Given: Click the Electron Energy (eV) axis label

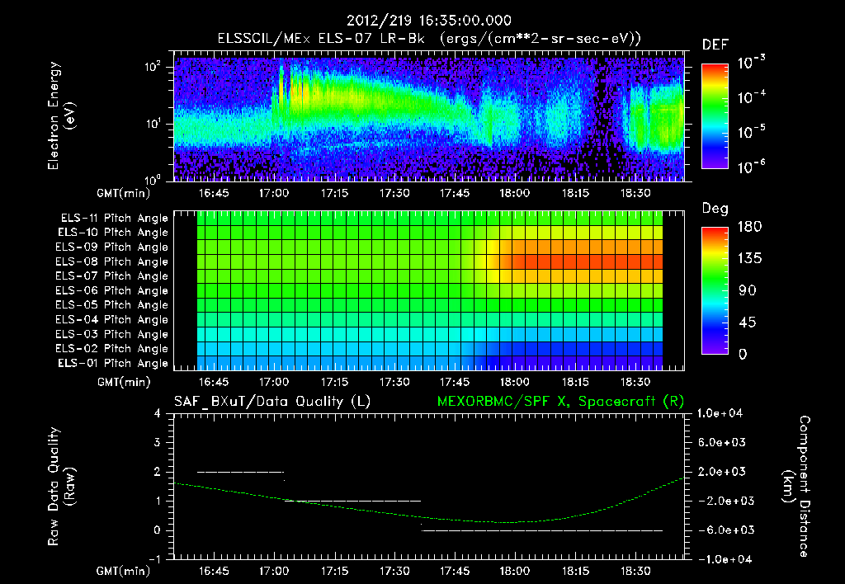Looking at the screenshot, I should pyautogui.click(x=61, y=115).
